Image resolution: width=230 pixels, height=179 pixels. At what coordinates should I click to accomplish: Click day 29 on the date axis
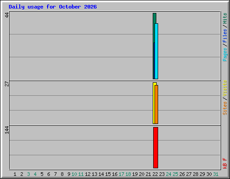pos(202,174)
